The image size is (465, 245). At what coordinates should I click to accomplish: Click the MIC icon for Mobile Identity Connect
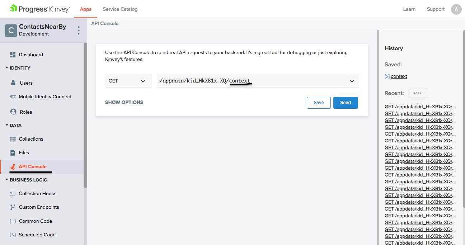click(x=13, y=97)
